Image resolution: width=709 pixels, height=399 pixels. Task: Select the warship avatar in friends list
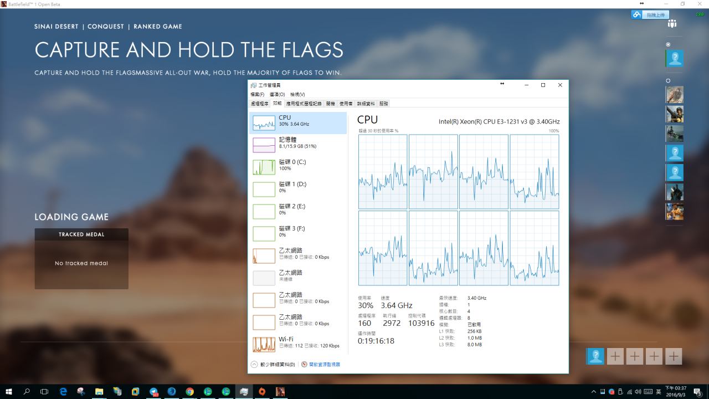pyautogui.click(x=675, y=134)
